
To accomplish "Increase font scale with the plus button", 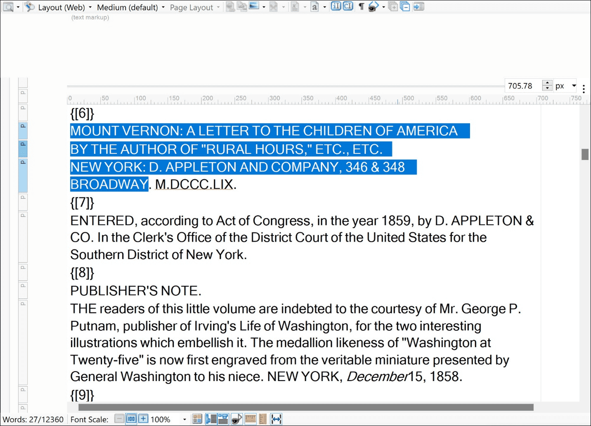I will point(143,419).
